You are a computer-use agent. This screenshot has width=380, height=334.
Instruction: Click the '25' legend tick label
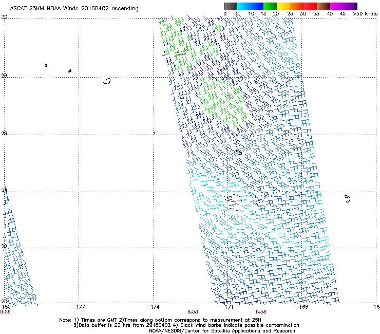[x=290, y=14]
